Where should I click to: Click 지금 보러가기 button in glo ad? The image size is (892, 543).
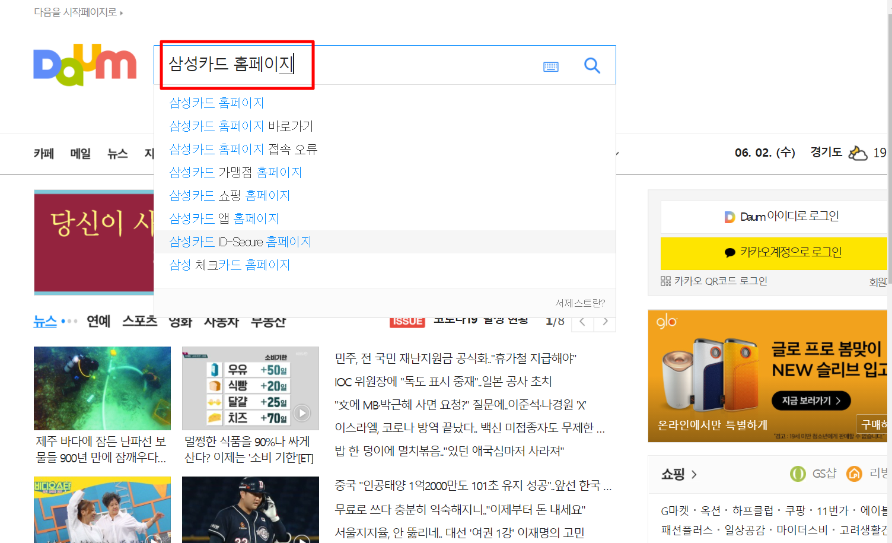[811, 401]
